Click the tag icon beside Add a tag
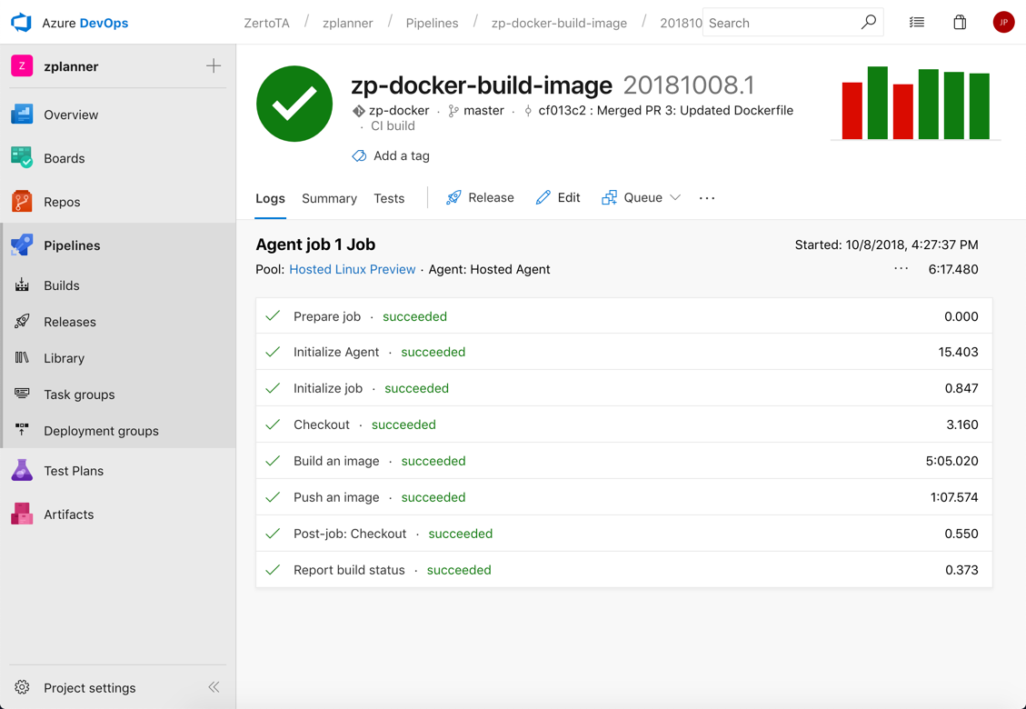Image resolution: width=1026 pixels, height=709 pixels. click(x=359, y=155)
